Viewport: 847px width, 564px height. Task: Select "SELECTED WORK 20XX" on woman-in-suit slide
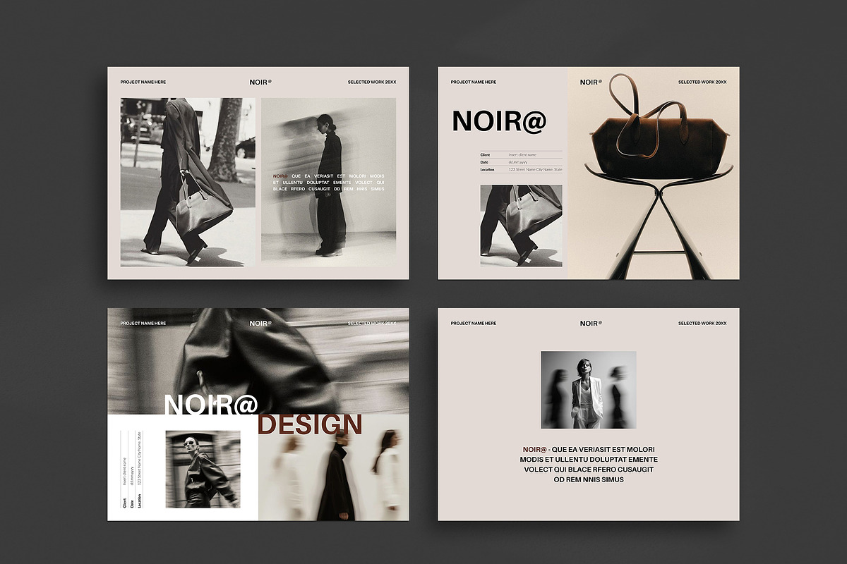click(702, 324)
